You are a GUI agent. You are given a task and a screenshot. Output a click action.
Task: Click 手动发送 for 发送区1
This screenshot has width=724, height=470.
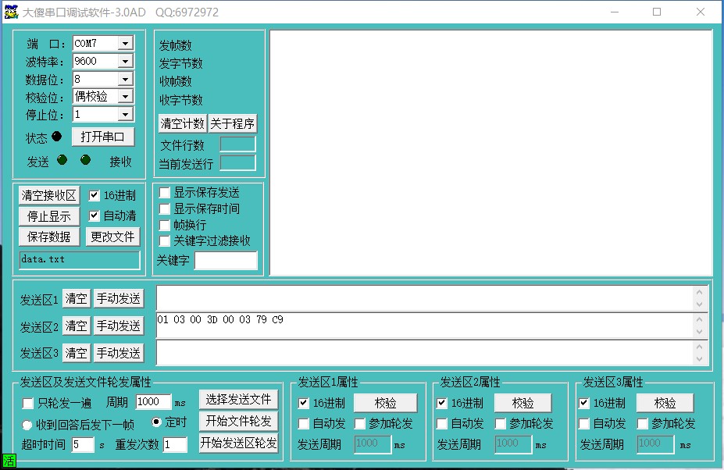pyautogui.click(x=118, y=299)
